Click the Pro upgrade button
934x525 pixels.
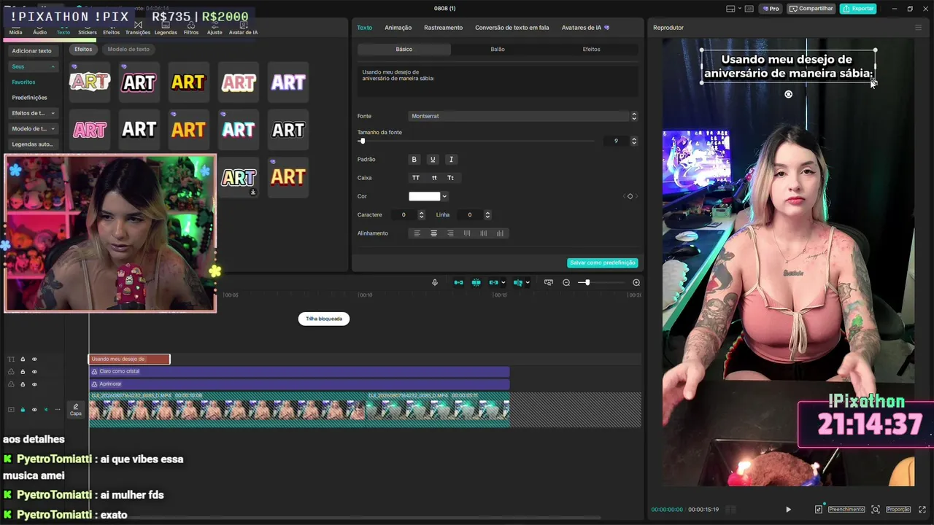tap(771, 9)
